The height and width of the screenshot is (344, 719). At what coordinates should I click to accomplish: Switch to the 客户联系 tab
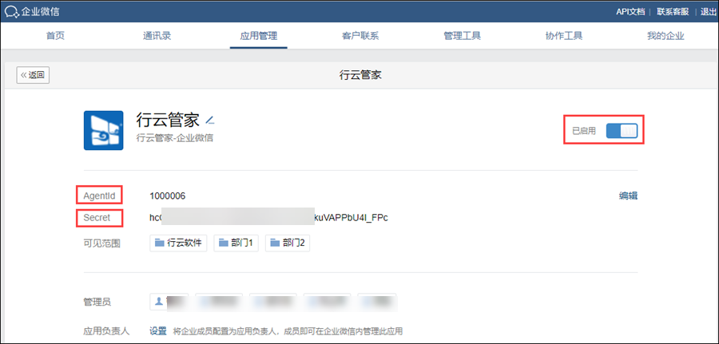[x=360, y=36]
